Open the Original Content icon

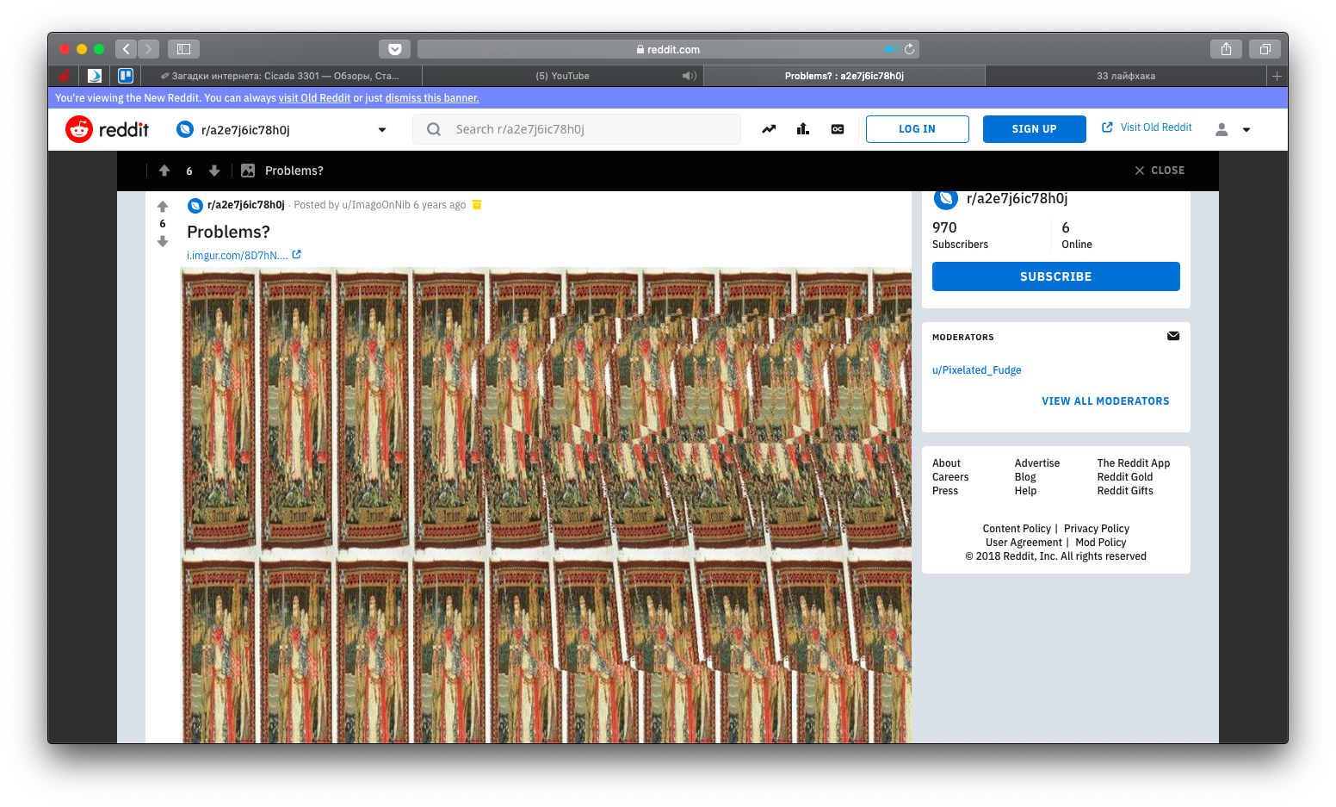[838, 129]
